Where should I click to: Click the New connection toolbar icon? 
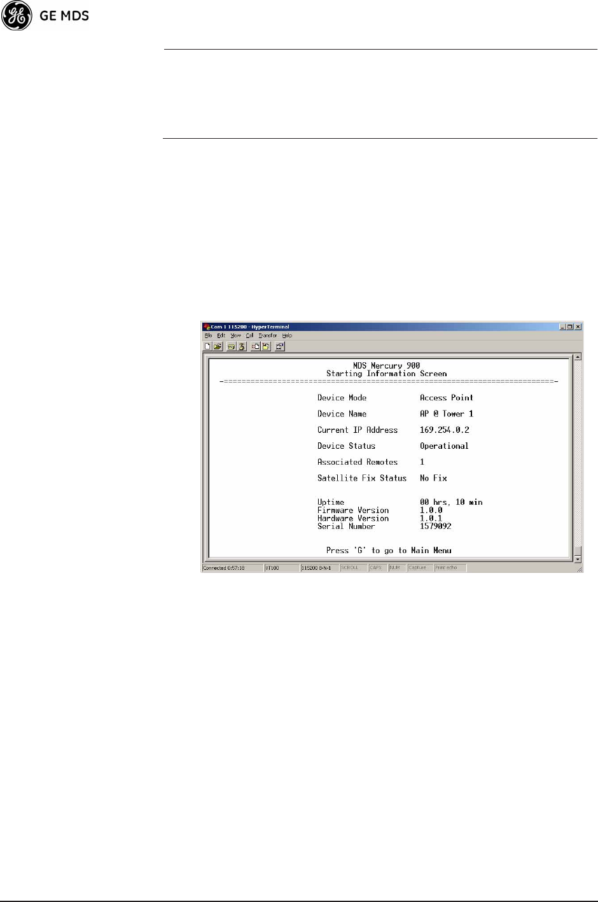[208, 346]
